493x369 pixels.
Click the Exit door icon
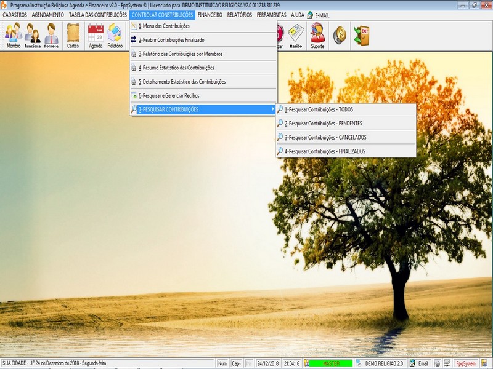pos(362,35)
